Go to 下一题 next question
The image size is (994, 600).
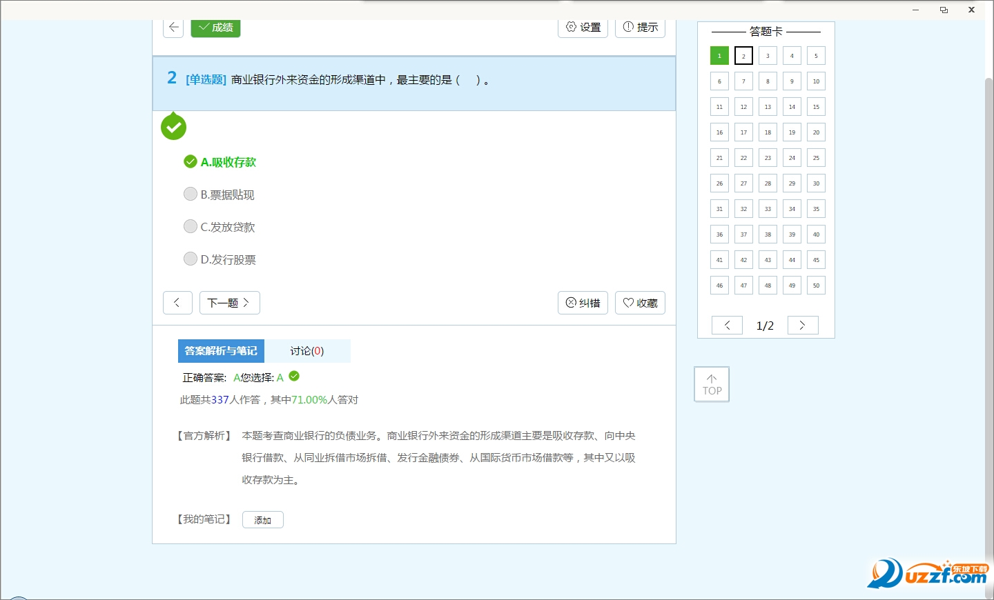coord(230,303)
